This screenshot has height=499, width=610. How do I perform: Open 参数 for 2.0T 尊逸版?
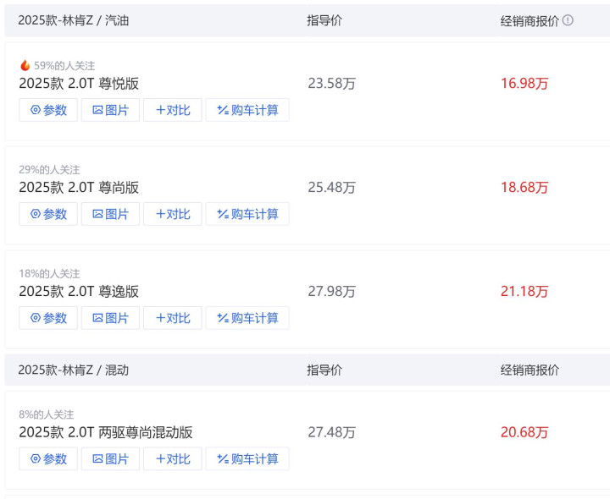point(48,318)
